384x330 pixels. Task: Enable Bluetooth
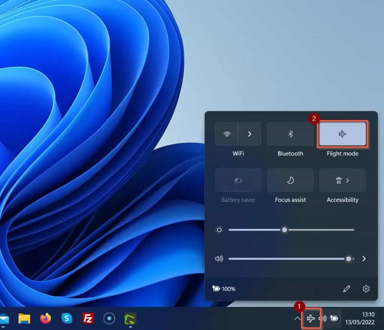pyautogui.click(x=290, y=134)
